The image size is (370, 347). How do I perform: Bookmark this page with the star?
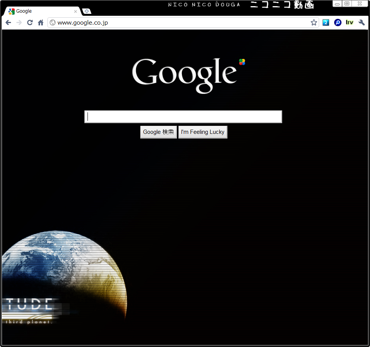coord(314,23)
